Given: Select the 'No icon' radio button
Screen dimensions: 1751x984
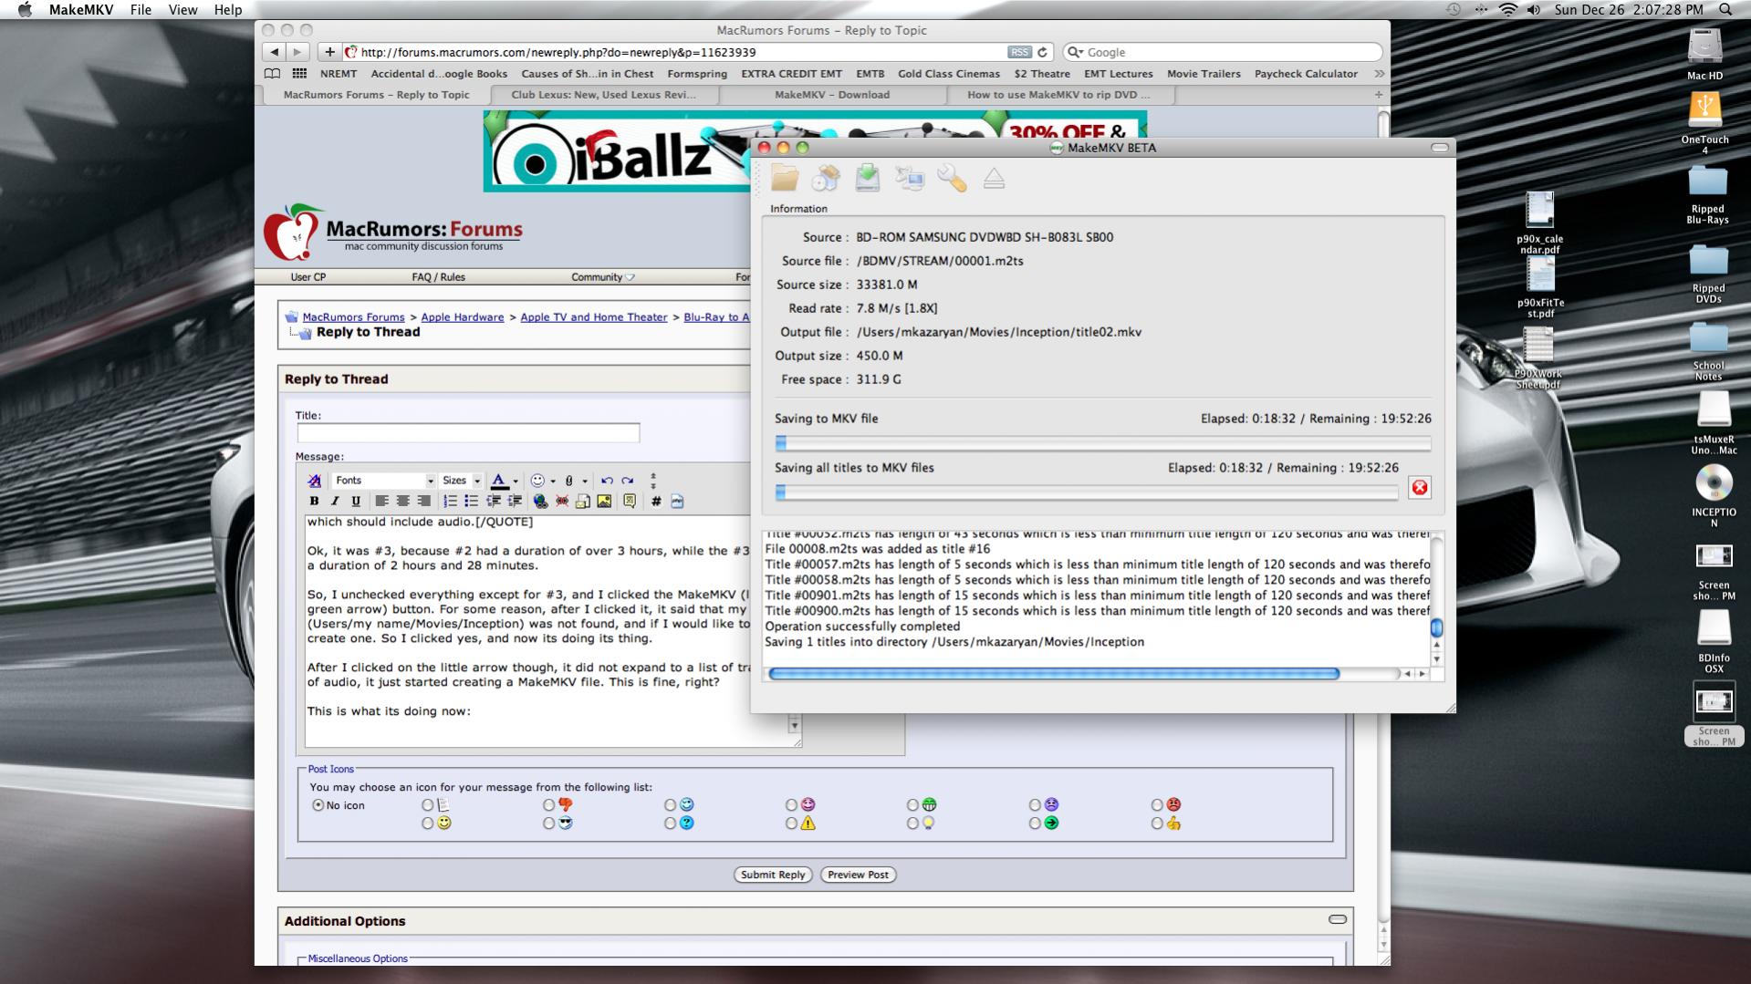Looking at the screenshot, I should (318, 805).
